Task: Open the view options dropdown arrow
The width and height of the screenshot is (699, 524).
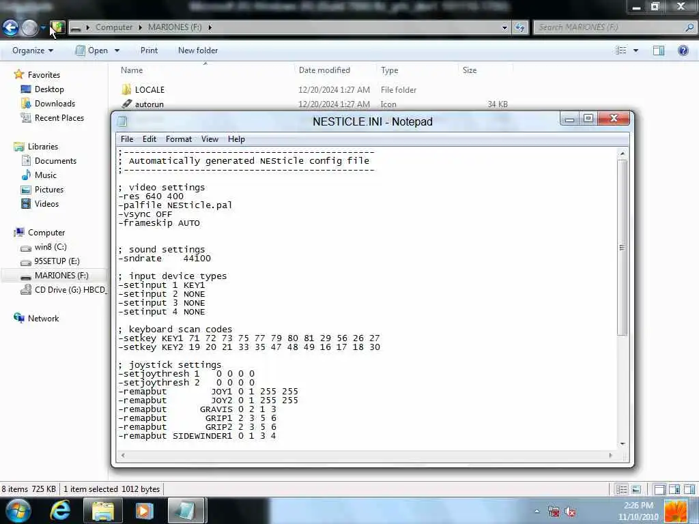Action: 636,50
